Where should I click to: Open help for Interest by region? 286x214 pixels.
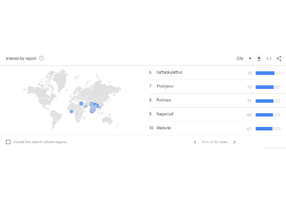click(x=41, y=58)
